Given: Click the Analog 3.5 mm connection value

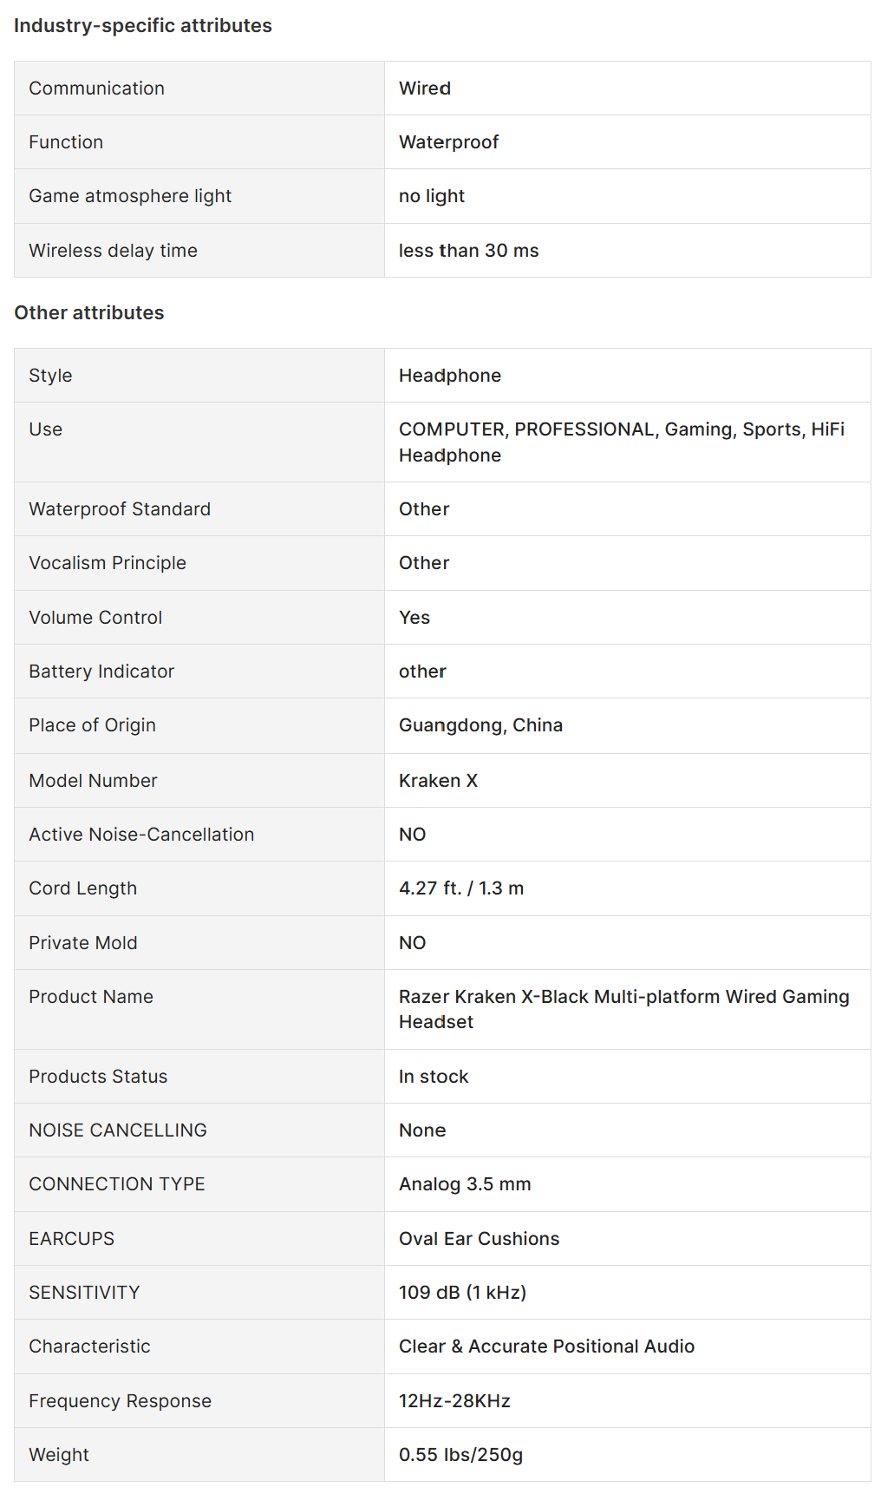Looking at the screenshot, I should pyautogui.click(x=465, y=1184).
